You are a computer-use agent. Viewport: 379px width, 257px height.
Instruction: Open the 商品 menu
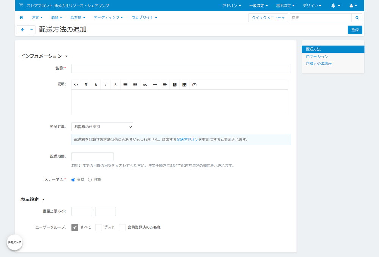pyautogui.click(x=56, y=17)
